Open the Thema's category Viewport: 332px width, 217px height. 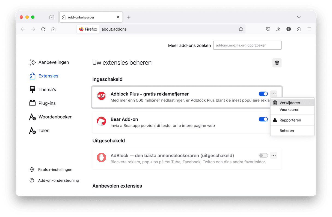pos(43,90)
